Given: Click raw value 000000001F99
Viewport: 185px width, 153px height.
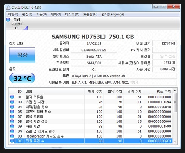Looking at the screenshot, I should (x=160, y=126).
